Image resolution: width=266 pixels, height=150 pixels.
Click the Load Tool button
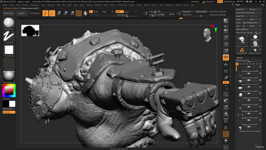(x=242, y=9)
